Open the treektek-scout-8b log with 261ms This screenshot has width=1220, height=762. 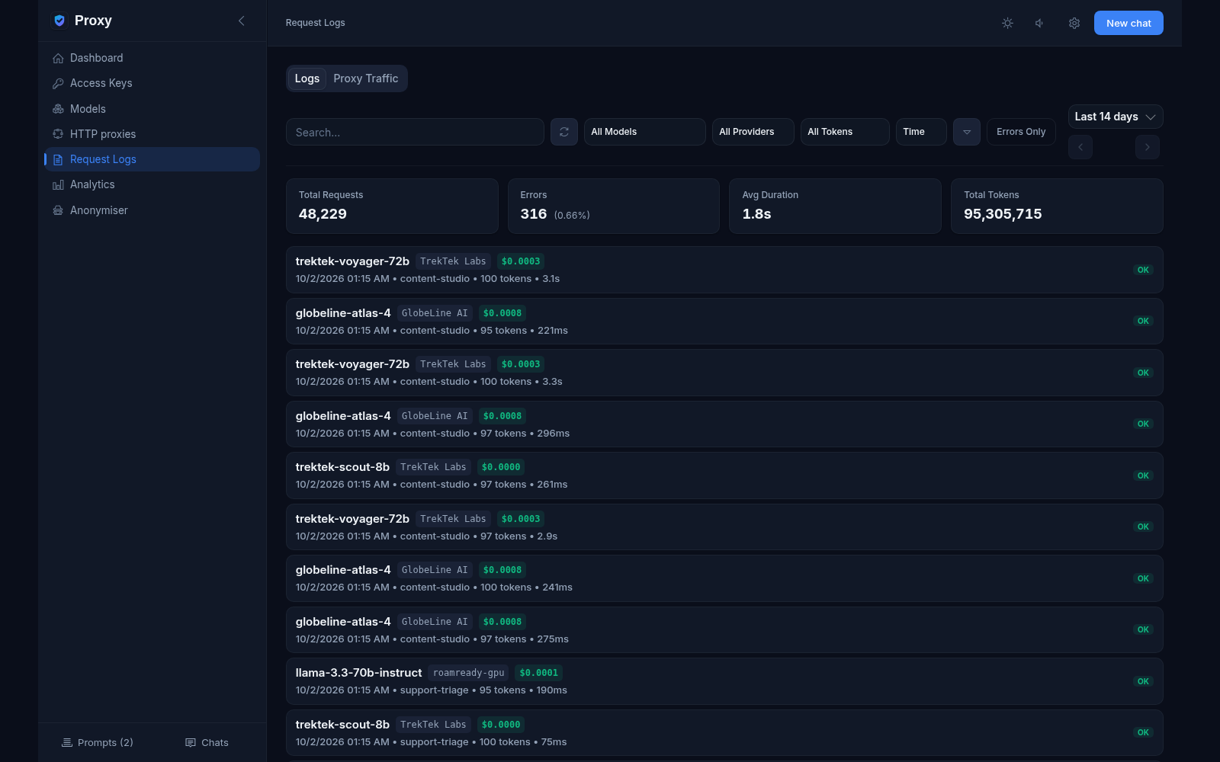[724, 475]
